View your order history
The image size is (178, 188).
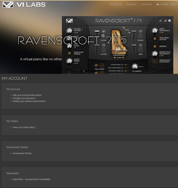click(x=24, y=127)
